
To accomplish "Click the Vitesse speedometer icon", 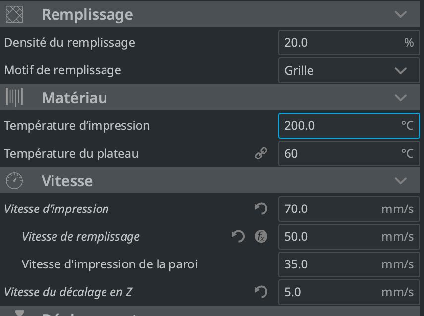I will [14, 181].
